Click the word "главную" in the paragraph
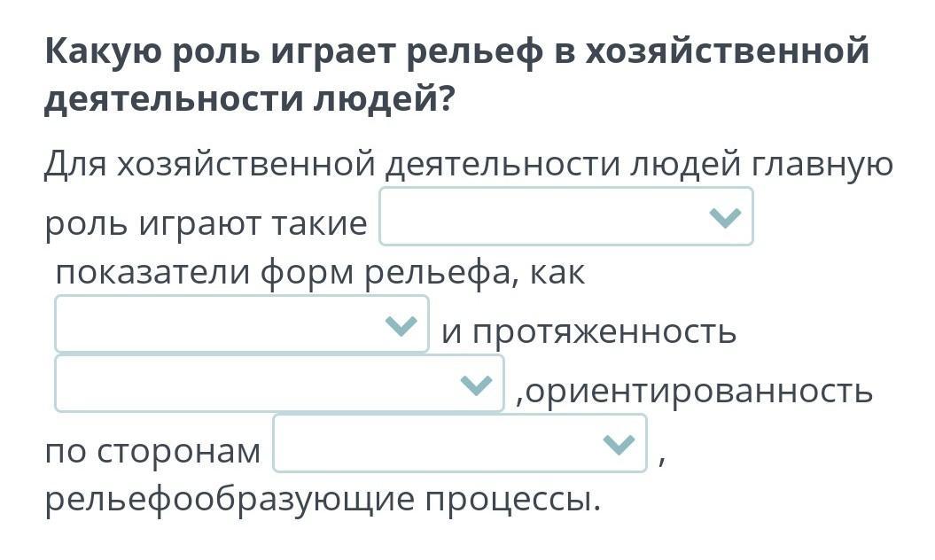The image size is (935, 560). point(822,165)
